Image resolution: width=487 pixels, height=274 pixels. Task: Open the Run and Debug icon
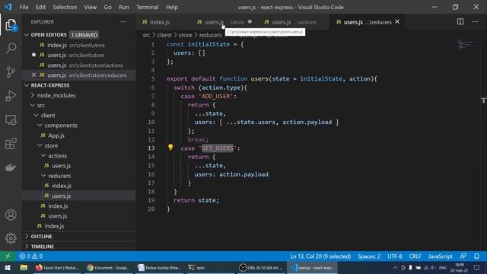tap(11, 96)
